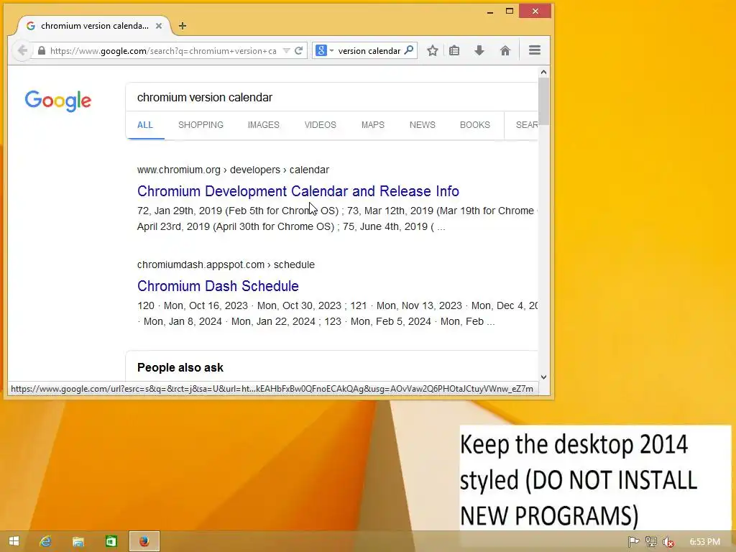Open Chromium Development Calendar and Release Info link

(x=298, y=191)
